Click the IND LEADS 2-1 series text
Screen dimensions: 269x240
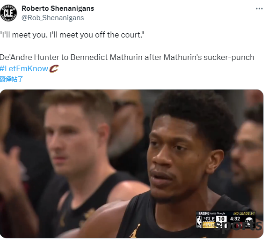coord(244,213)
